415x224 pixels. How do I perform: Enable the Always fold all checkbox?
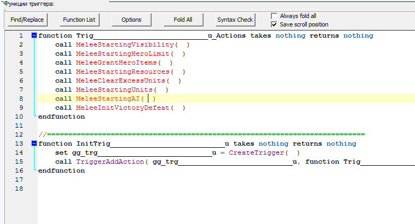click(274, 16)
